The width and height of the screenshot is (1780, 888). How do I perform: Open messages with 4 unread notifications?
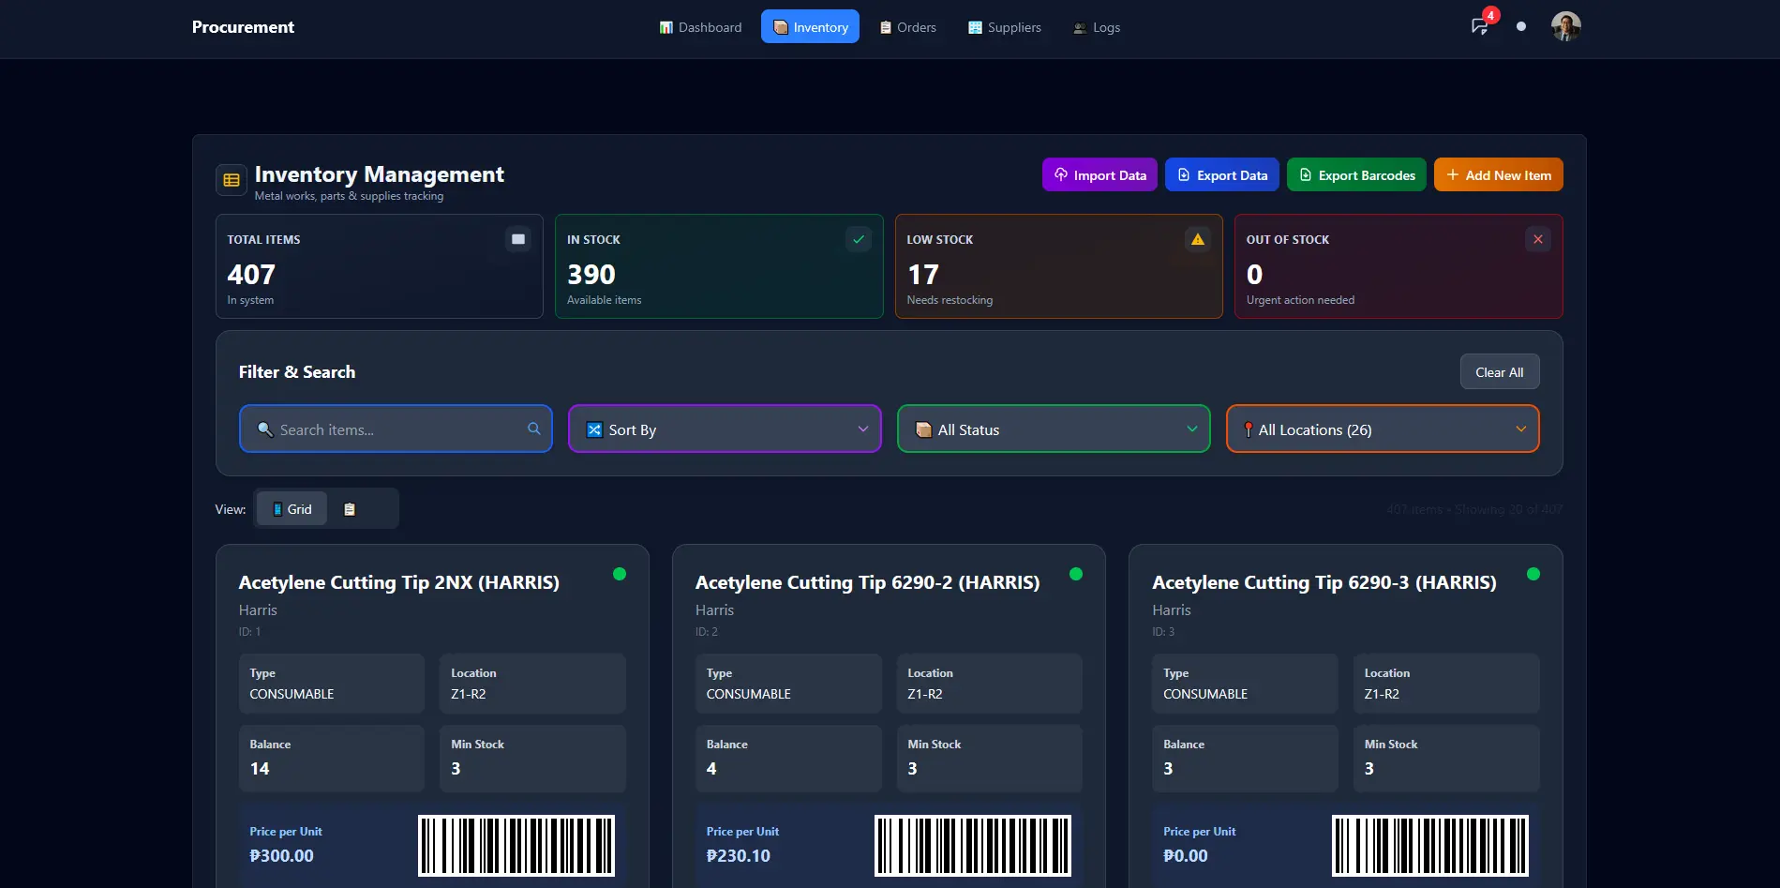point(1479,27)
